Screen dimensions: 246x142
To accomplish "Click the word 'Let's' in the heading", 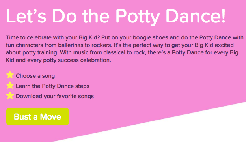I will [26, 16].
